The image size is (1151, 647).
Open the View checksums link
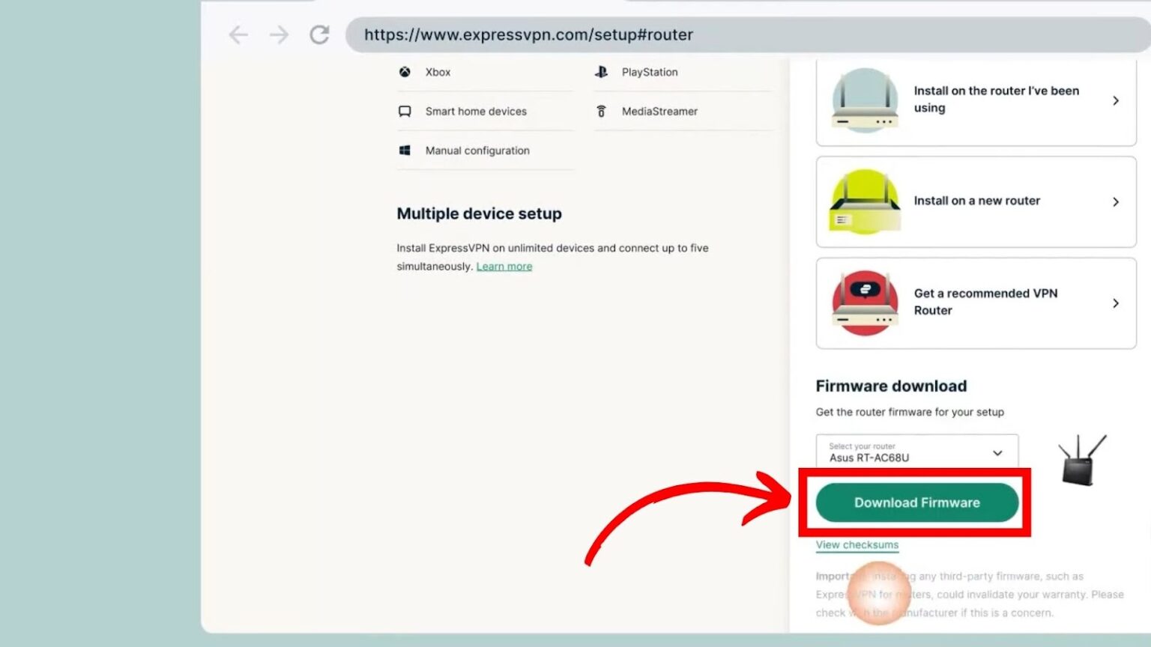[x=857, y=545]
